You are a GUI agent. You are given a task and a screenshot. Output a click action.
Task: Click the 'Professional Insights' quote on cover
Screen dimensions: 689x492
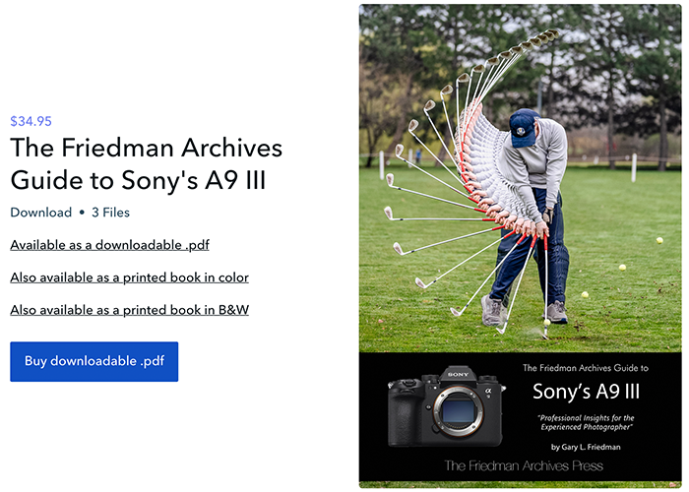click(x=587, y=422)
